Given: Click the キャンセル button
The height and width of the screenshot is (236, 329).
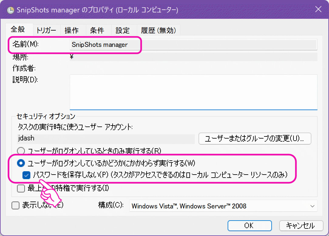Looking at the screenshot, I should pyautogui.click(x=301, y=225).
